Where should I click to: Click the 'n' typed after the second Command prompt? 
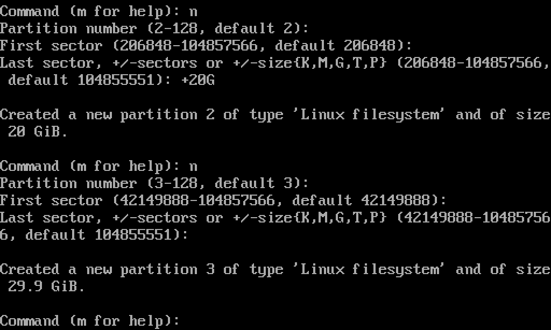tap(193, 166)
